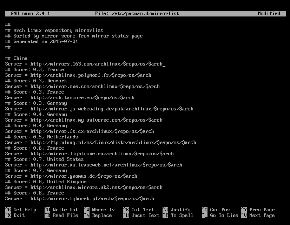Click the "Score: 0.7, Germany" comment line
The image size is (290, 225).
pyautogui.click(x=36, y=171)
